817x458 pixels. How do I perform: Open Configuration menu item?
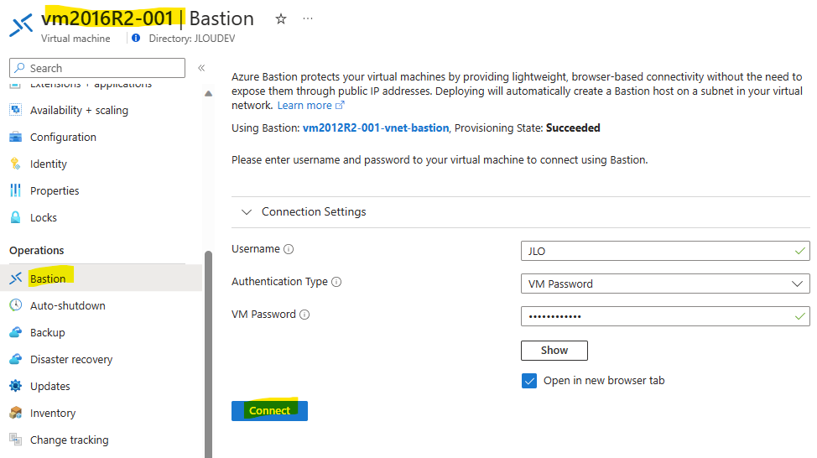coord(63,137)
